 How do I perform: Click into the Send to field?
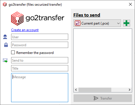point(40,60)
